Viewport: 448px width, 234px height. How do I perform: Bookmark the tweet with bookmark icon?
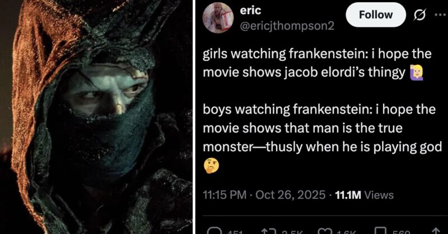point(381,231)
